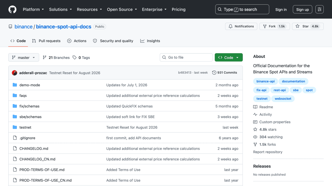Open the Pricing page
This screenshot has height=186, width=332.
[x=178, y=9]
